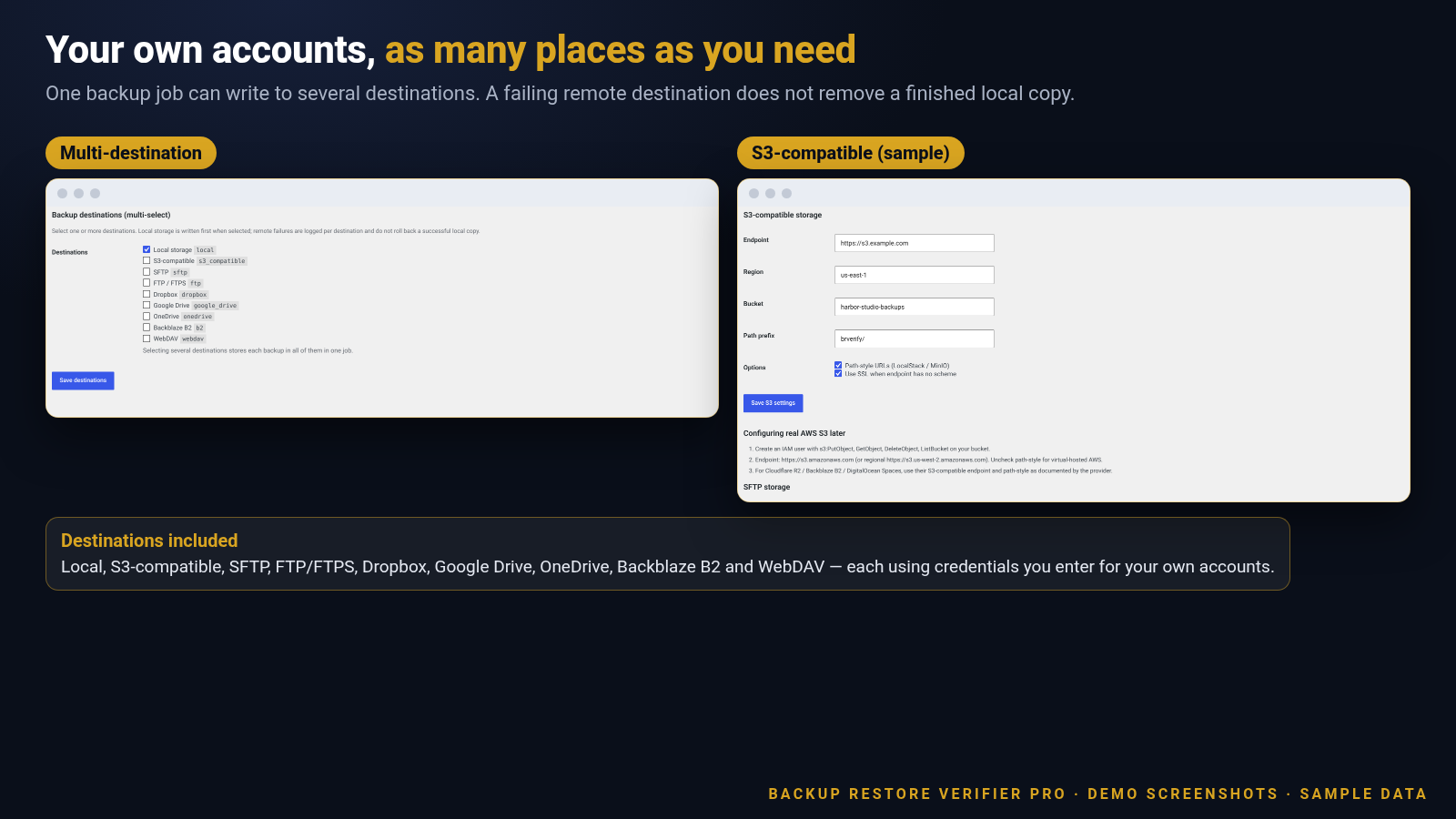Click into the Region input field
Screen dimensions: 1456x819
915,275
